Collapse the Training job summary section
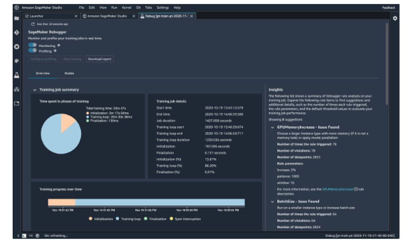The image size is (407, 245). coord(35,90)
